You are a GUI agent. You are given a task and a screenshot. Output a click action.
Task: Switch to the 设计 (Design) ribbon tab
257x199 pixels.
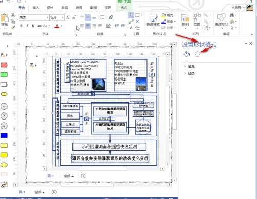(x=50, y=8)
